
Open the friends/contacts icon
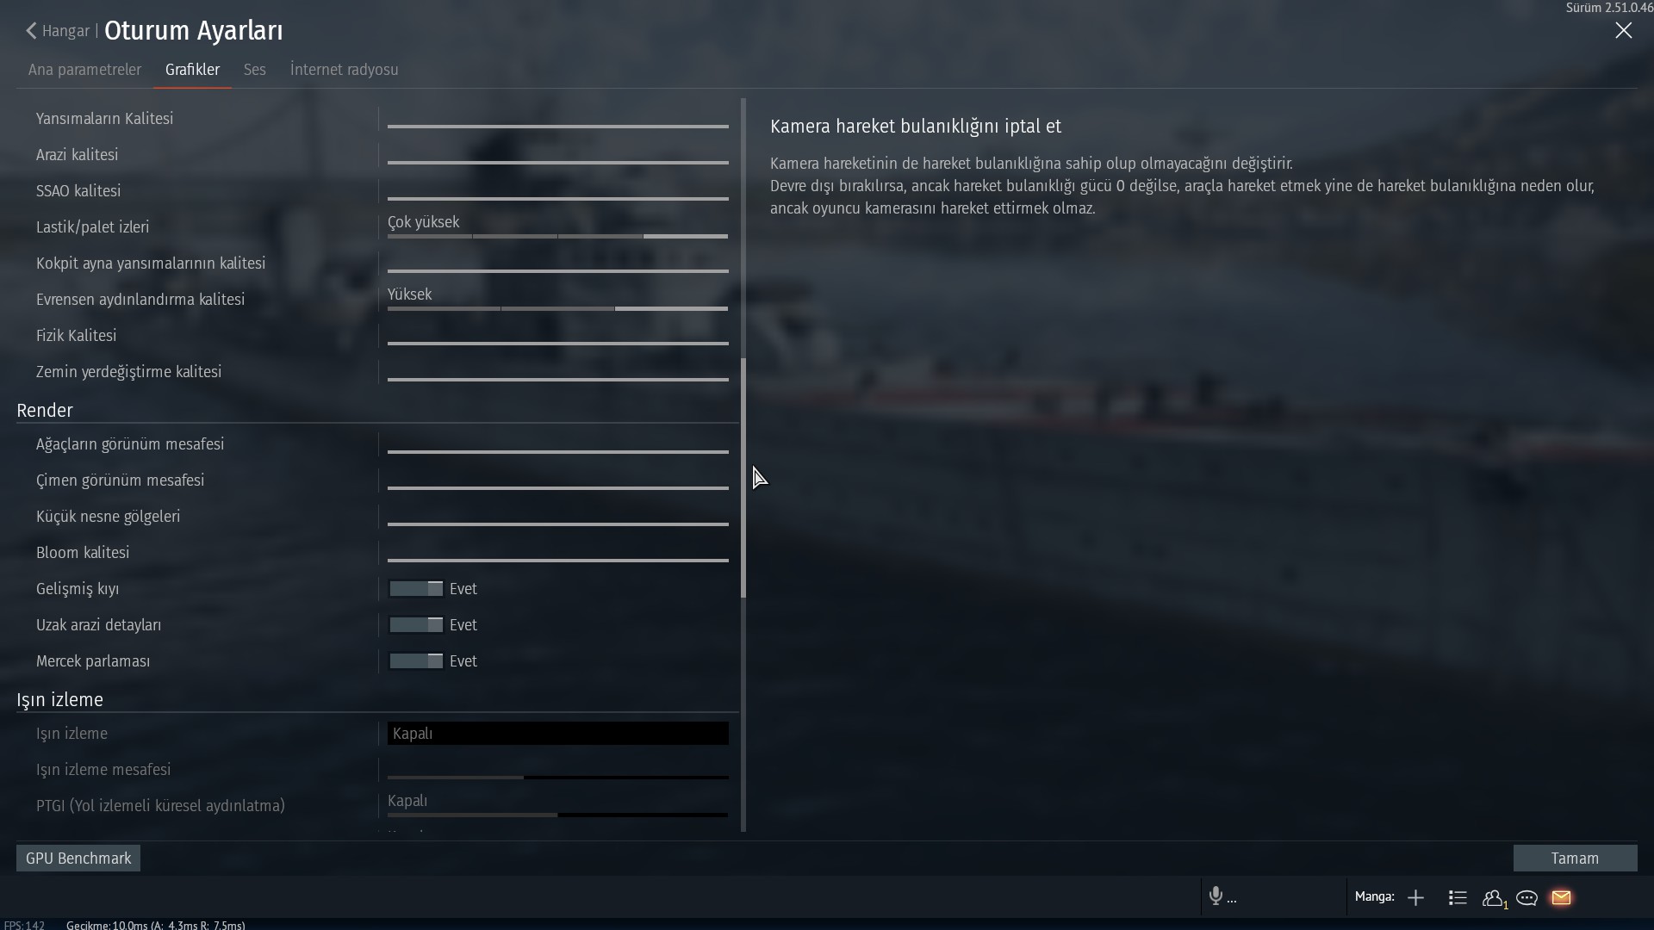(1493, 898)
